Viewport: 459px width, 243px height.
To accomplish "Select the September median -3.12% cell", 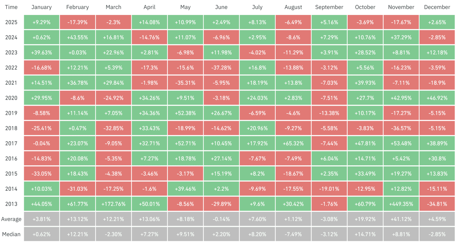I will click(x=329, y=234).
